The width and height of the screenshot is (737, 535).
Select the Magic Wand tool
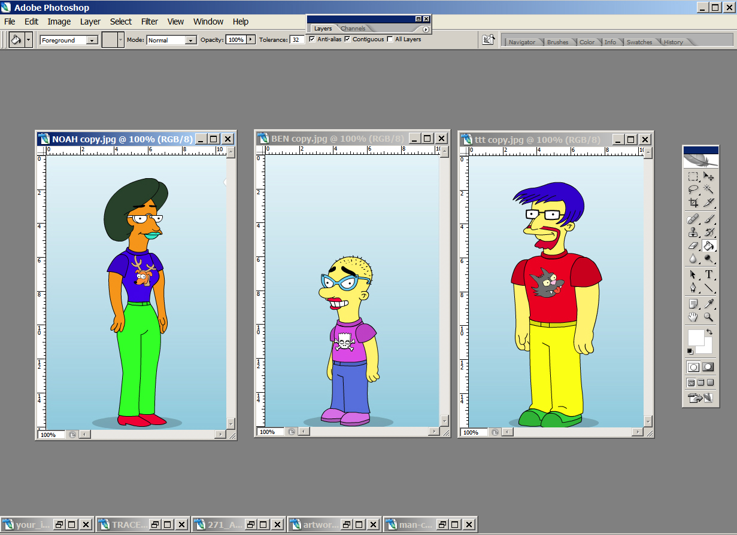[x=709, y=189]
